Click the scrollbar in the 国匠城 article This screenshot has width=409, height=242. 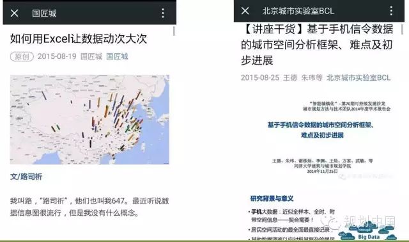[174, 31]
